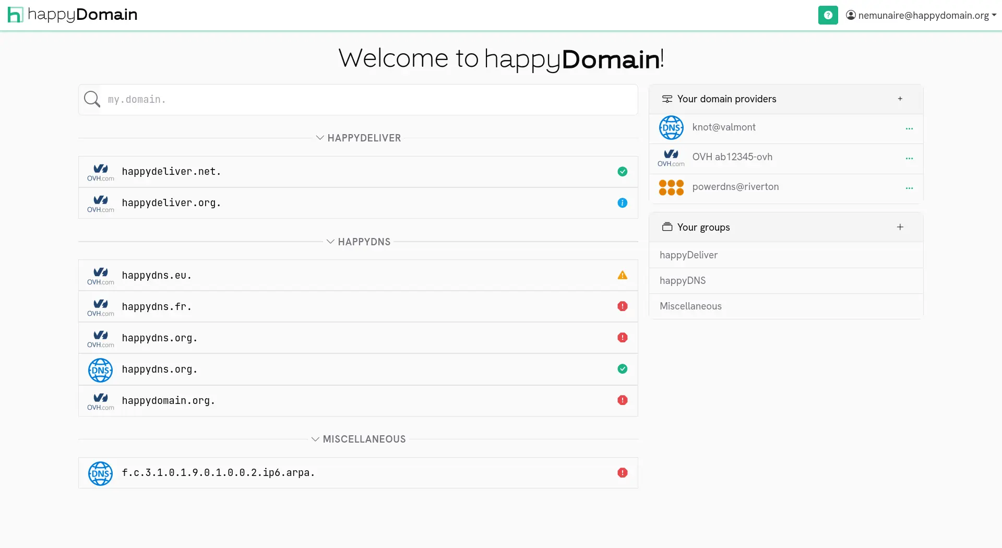This screenshot has height=548, width=1002.
Task: Focus the my.domain. search field
Action: (369, 100)
